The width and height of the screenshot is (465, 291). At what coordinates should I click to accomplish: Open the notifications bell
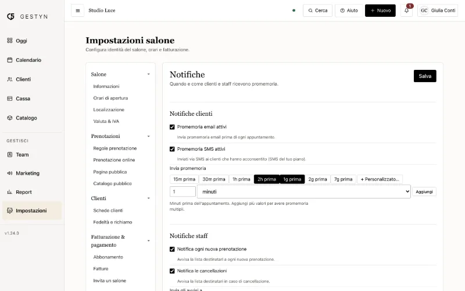(406, 10)
